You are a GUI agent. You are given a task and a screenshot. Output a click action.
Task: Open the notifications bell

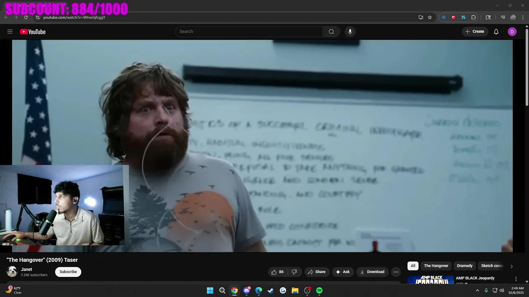[496, 32]
